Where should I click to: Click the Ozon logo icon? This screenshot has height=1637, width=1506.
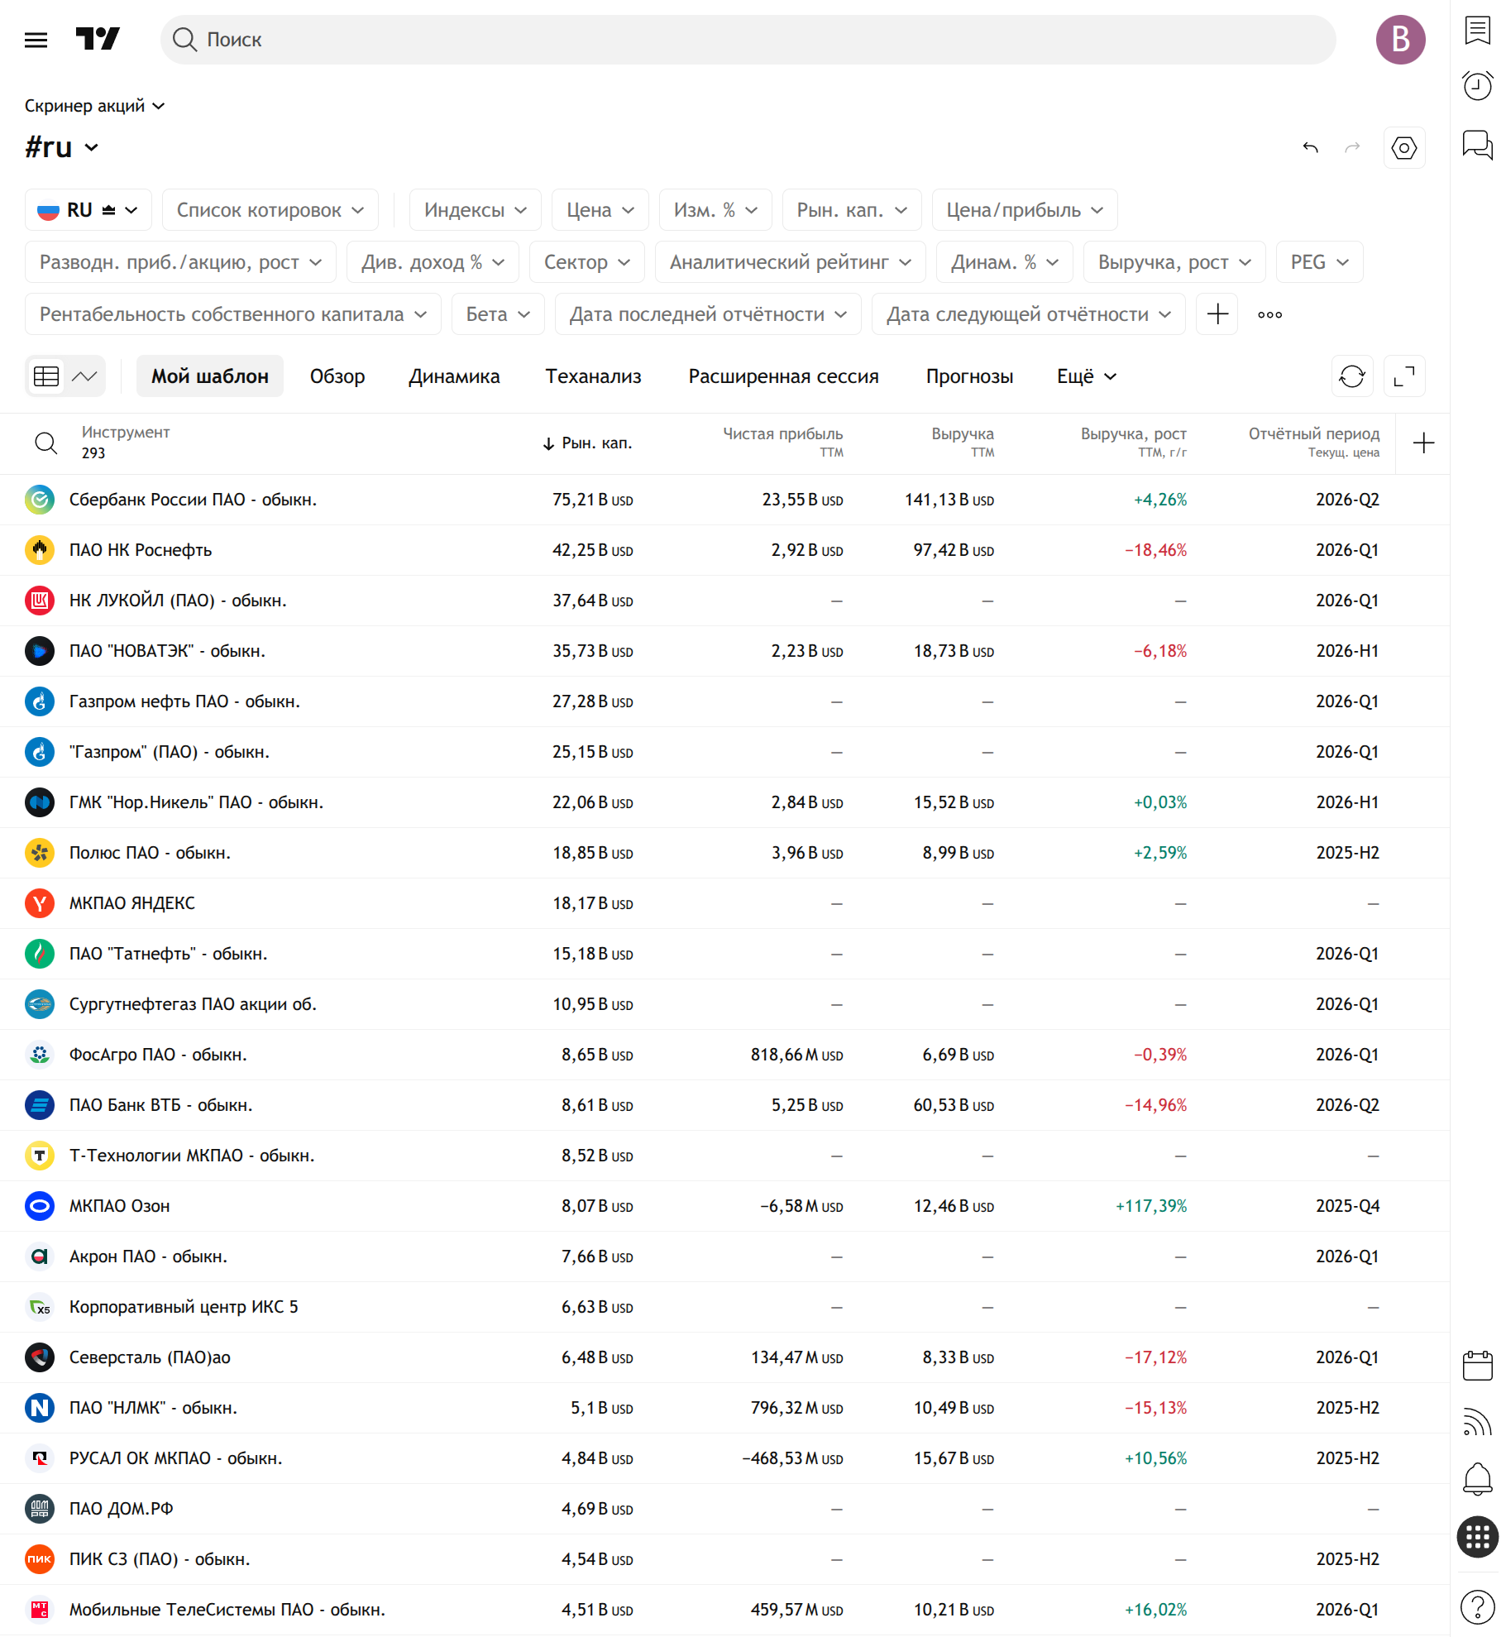pos(40,1206)
